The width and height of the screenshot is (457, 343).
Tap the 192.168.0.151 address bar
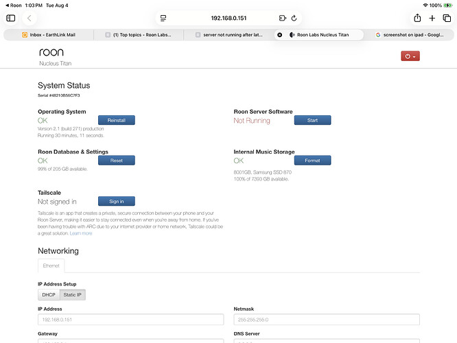[228, 18]
